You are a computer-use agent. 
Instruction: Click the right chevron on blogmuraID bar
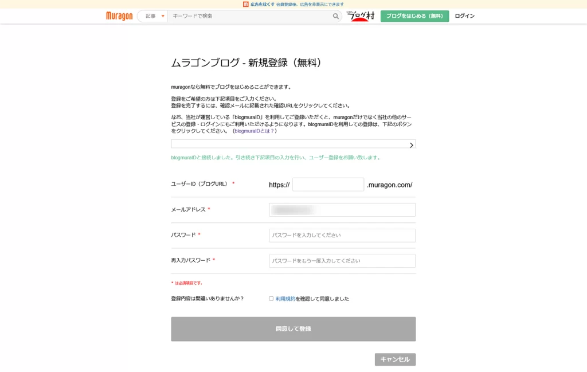(411, 145)
